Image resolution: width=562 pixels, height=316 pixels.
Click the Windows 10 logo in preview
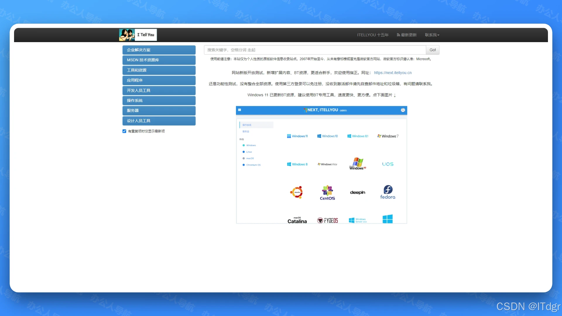(x=328, y=136)
